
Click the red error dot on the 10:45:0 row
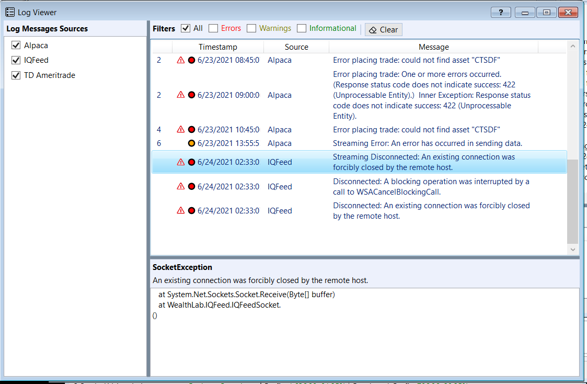(x=191, y=129)
